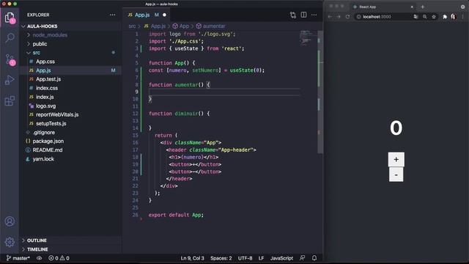469x264 pixels.
Task: Open the Manage gear icon
Action: pos(10,242)
